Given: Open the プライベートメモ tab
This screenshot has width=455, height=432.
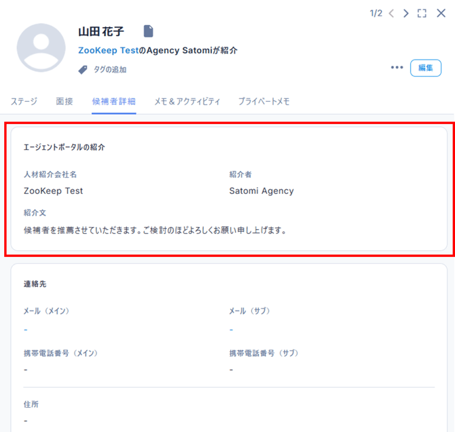Looking at the screenshot, I should point(263,101).
